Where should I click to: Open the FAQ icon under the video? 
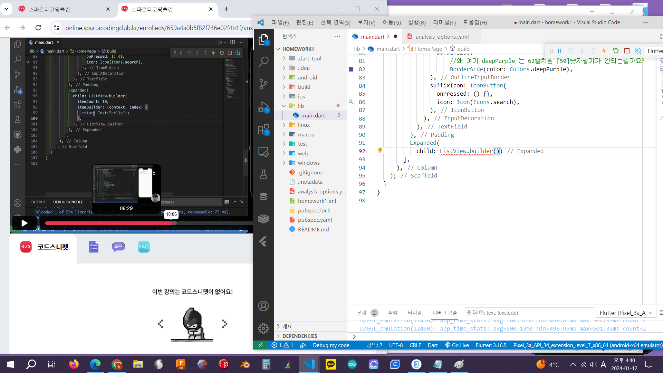pyautogui.click(x=144, y=247)
